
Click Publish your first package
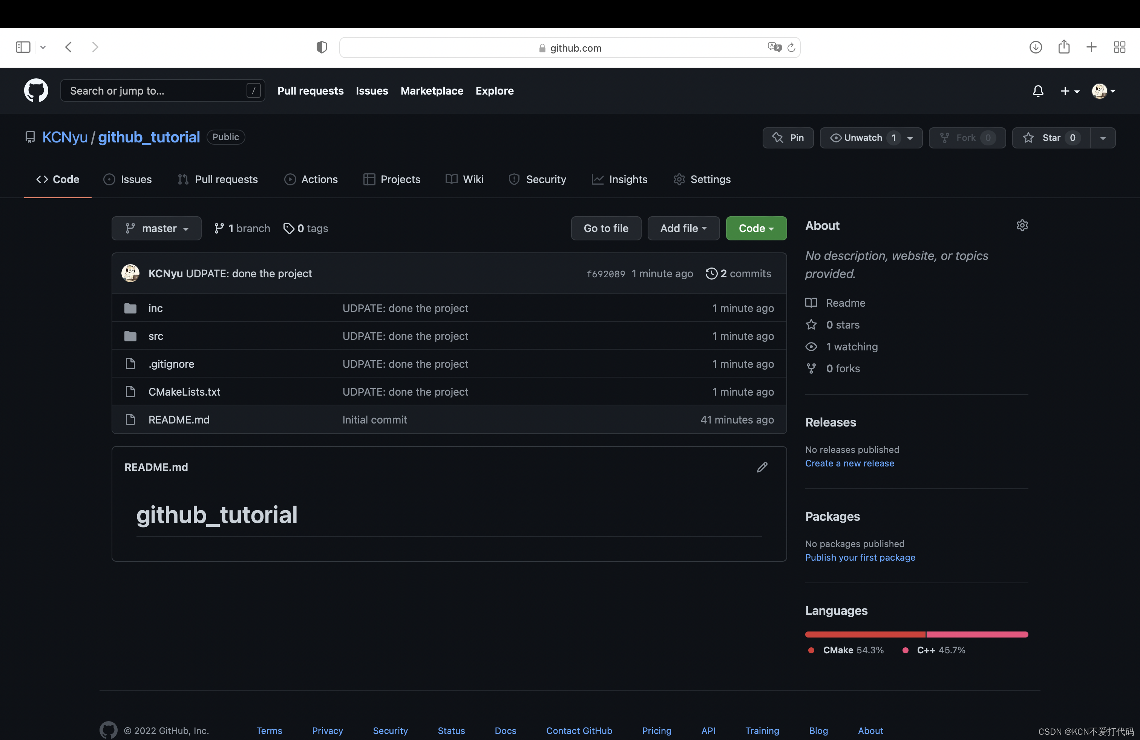[x=860, y=558]
